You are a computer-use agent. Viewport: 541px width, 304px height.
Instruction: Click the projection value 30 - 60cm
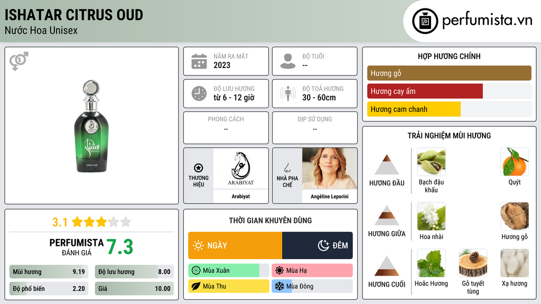pos(319,98)
